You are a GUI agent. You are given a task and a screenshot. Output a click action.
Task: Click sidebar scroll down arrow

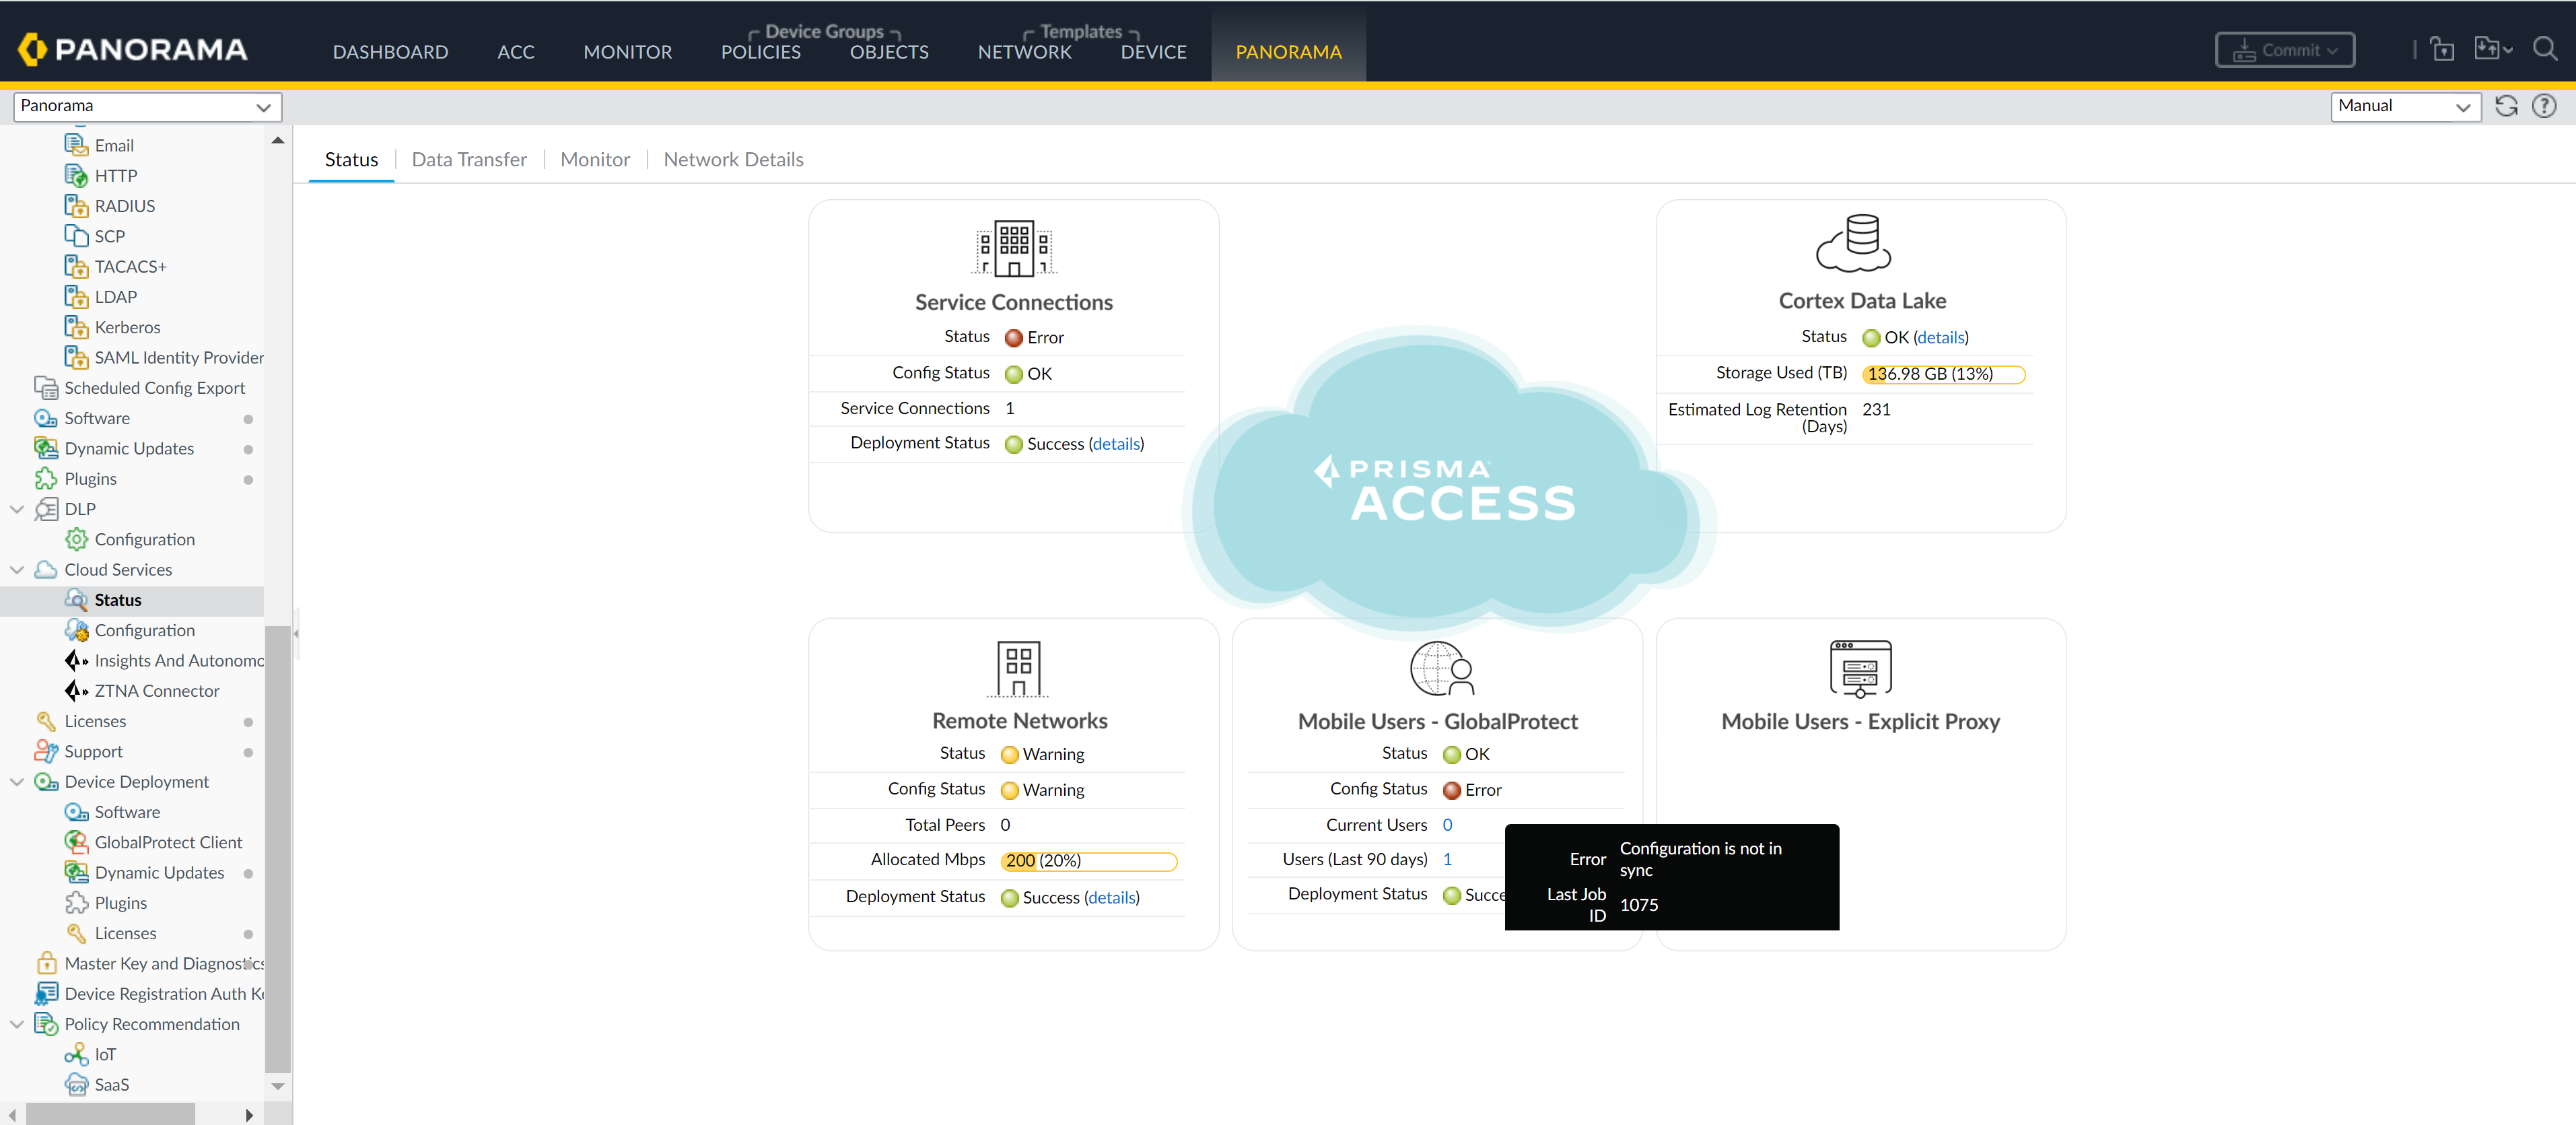click(278, 1086)
